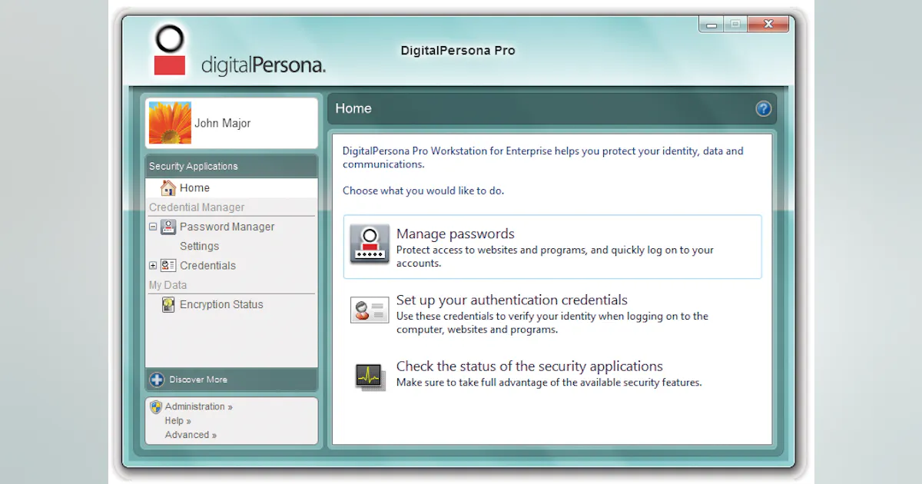The width and height of the screenshot is (922, 484).
Task: Click the Home house icon in sidebar
Action: click(x=167, y=187)
